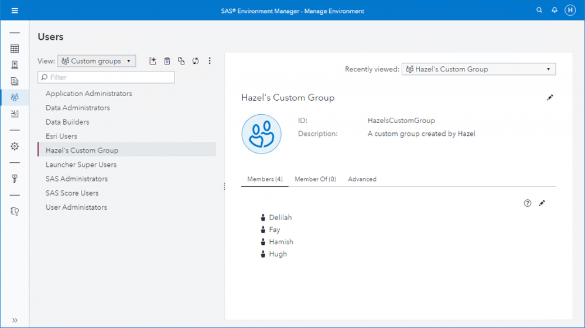Screen dimensions: 585x328
Task: Expand the sidebar with double chevron
Action: (x=15, y=320)
